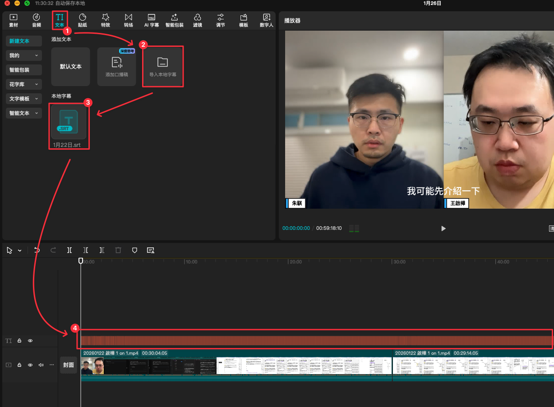Expand the 花字库 sidebar section
Screen dimensions: 554x407
[x=24, y=84]
